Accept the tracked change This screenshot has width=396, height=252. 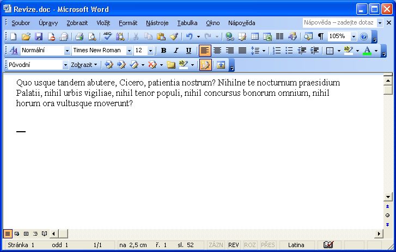[x=134, y=65]
